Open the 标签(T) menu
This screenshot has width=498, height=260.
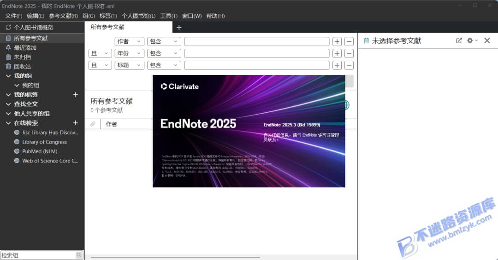point(108,16)
